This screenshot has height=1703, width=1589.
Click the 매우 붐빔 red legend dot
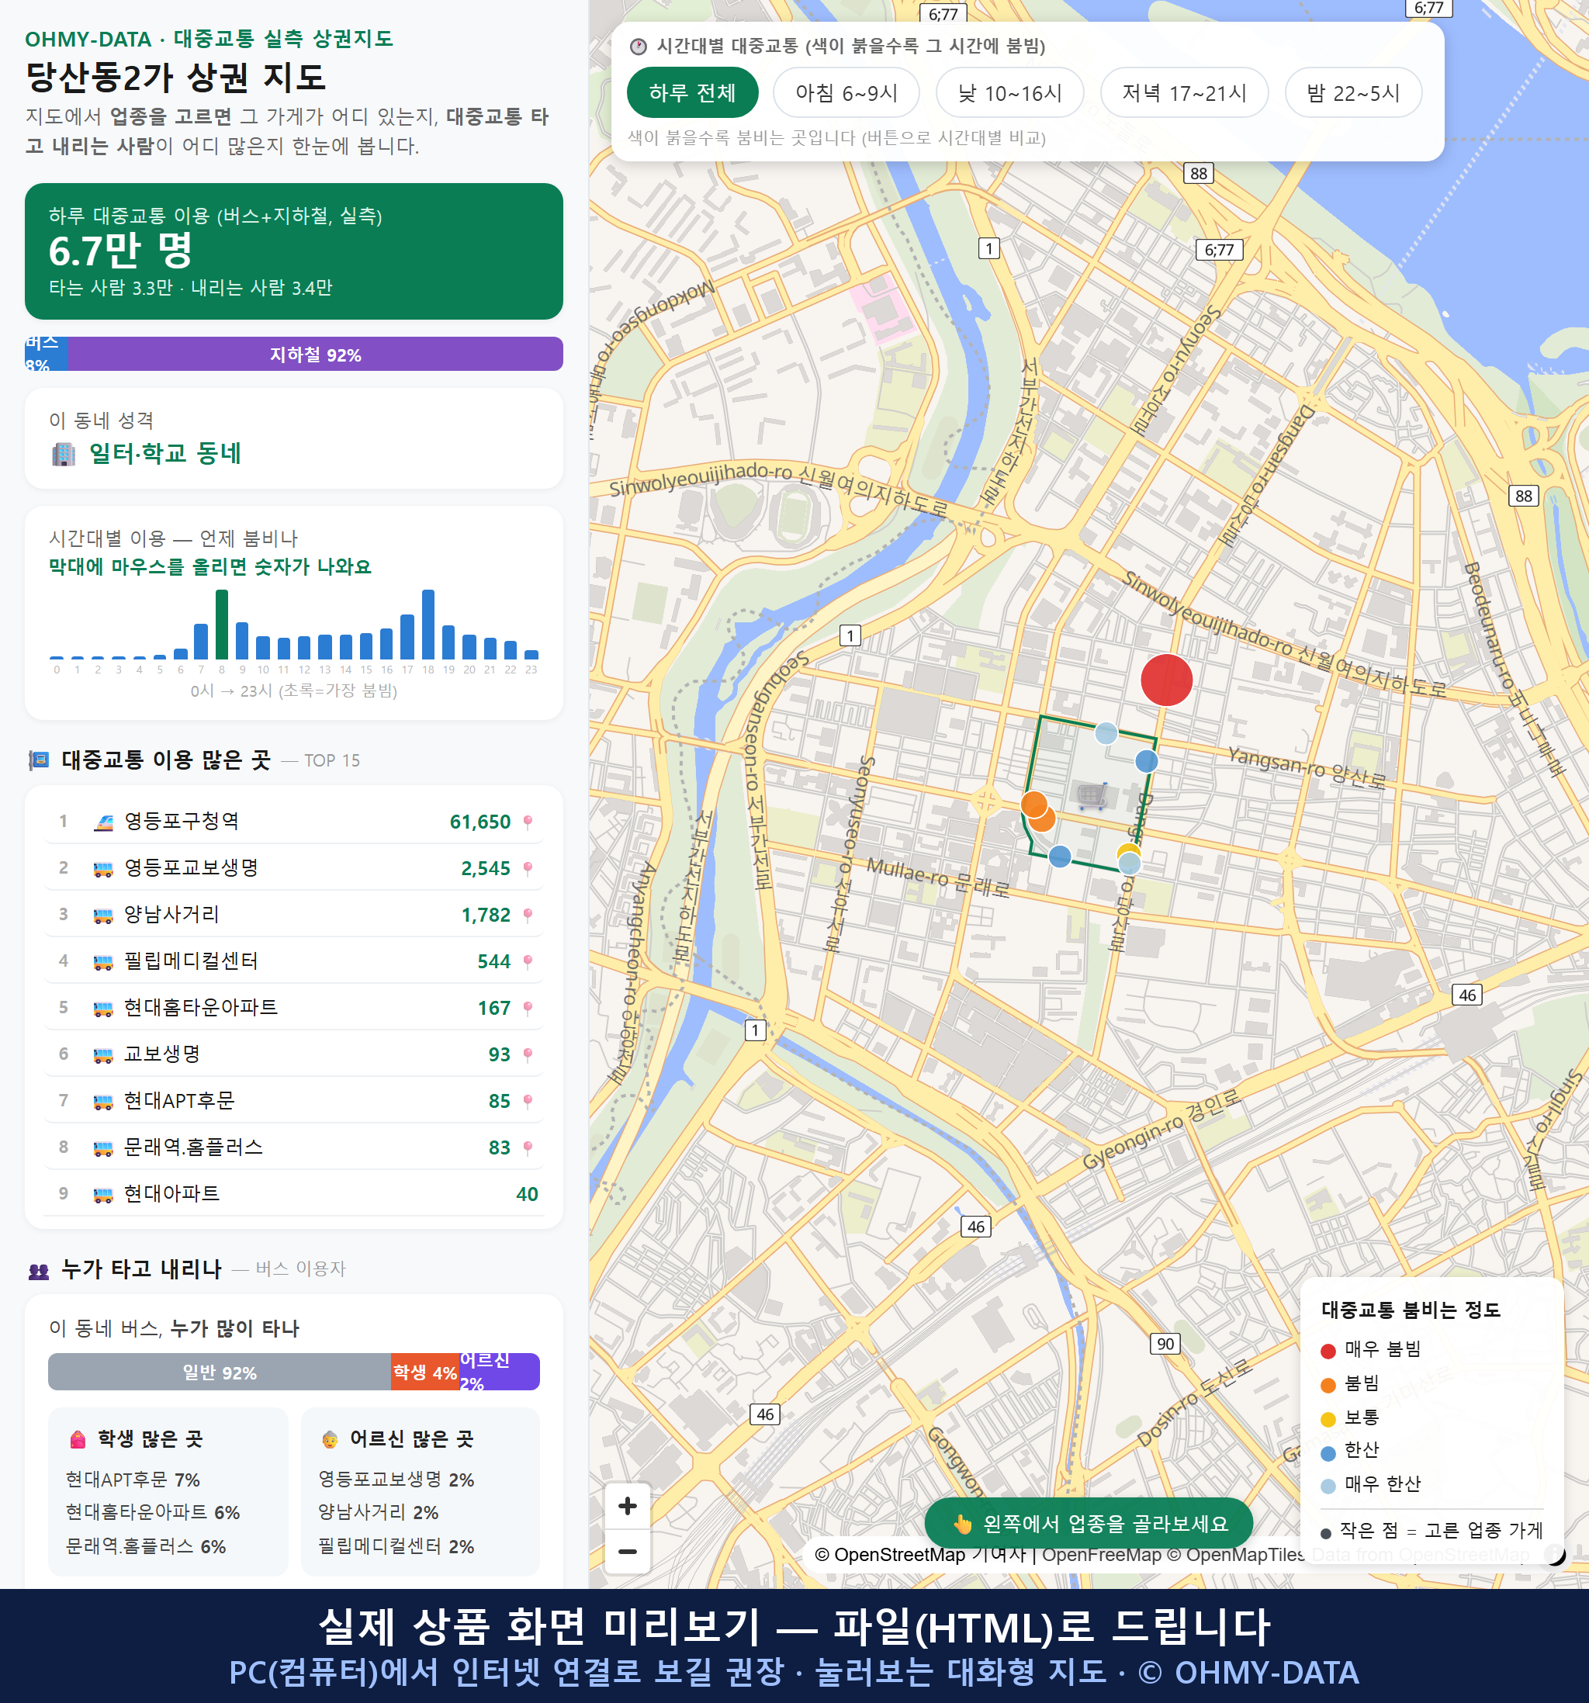point(1328,1351)
